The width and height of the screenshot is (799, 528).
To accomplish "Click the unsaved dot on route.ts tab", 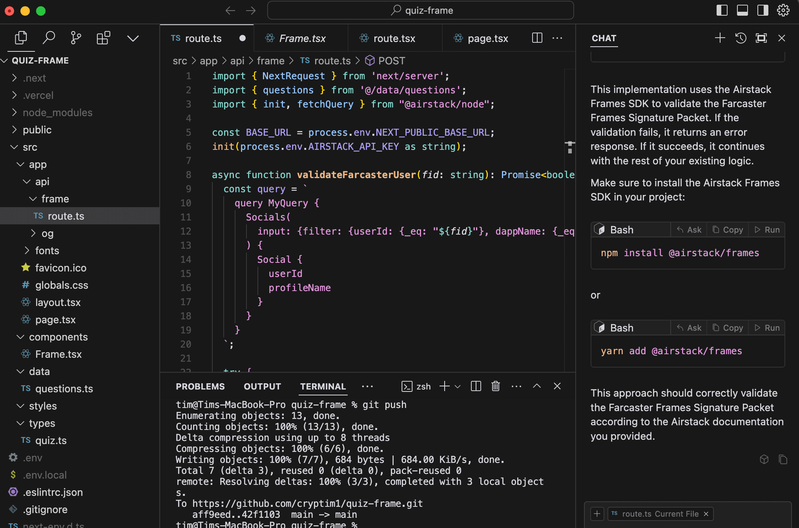I will pos(243,38).
